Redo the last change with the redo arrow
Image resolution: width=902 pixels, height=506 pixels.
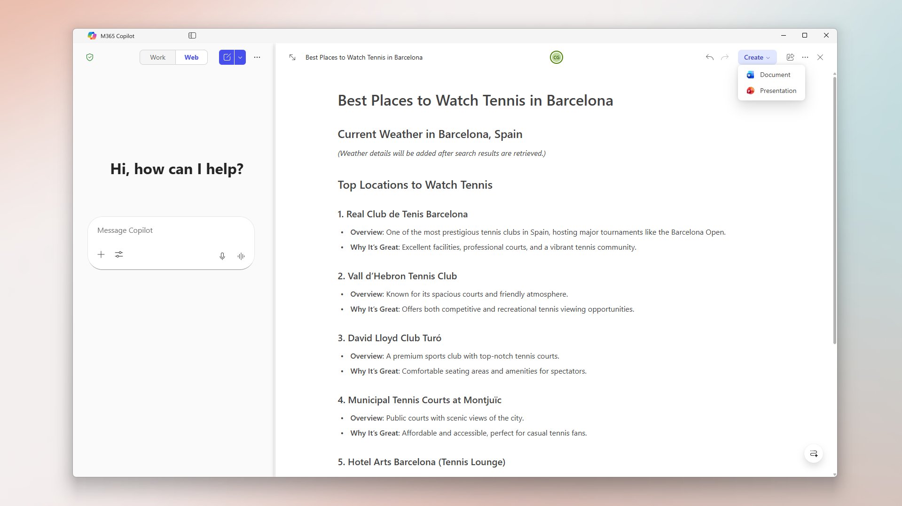pos(724,57)
